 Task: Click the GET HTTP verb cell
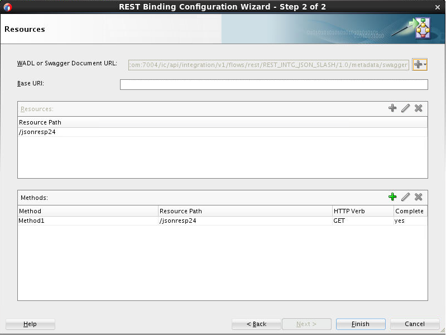point(363,221)
